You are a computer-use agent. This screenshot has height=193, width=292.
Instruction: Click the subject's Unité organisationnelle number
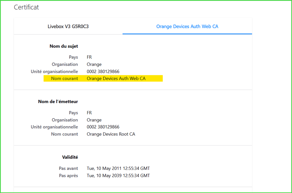point(103,71)
